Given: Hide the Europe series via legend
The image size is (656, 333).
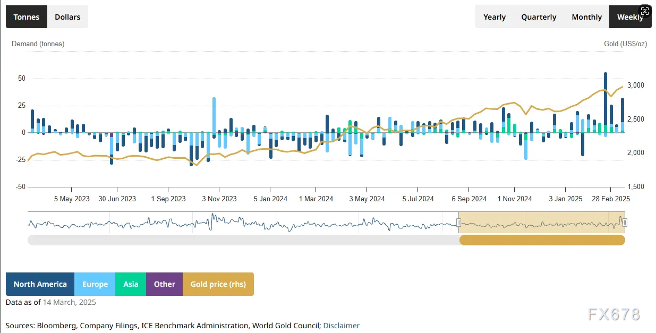Looking at the screenshot, I should [x=95, y=284].
